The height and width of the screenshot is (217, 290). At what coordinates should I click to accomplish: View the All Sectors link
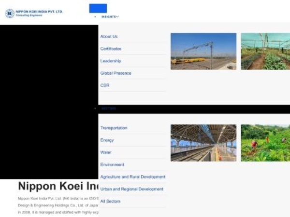pos(110,201)
